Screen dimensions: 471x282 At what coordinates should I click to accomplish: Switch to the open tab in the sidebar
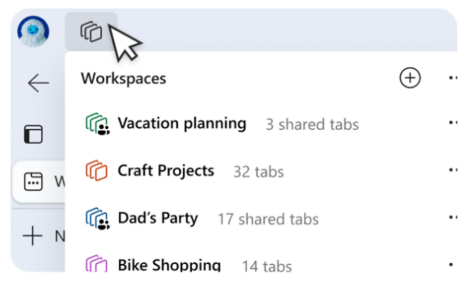pos(38,182)
